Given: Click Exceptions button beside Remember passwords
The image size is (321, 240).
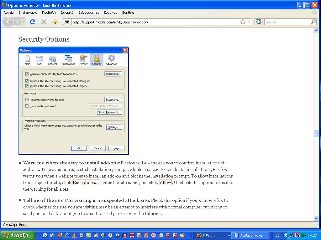Looking at the screenshot, I should click(x=113, y=100).
